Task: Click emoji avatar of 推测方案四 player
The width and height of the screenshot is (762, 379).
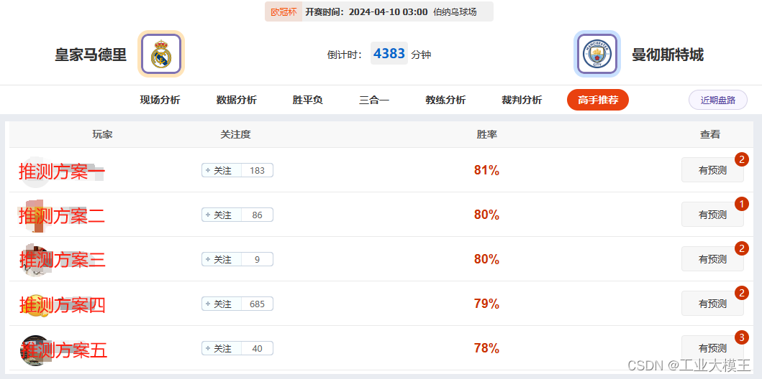Action: [35, 305]
